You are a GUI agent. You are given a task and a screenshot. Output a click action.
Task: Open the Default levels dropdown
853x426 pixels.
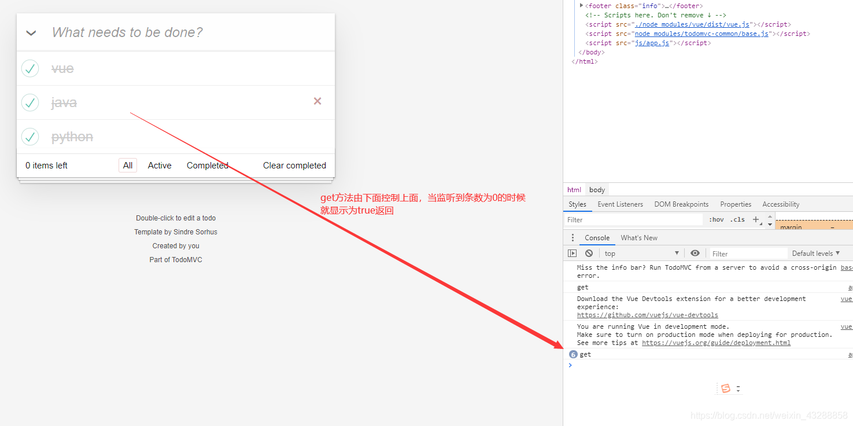(816, 254)
